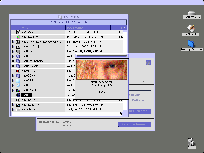Viewport: 204px width, 153px height.
Task: Expand the MacOs Classic folder triangle
Action: click(13, 66)
